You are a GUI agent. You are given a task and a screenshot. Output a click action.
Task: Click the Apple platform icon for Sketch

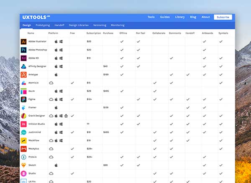56,165
